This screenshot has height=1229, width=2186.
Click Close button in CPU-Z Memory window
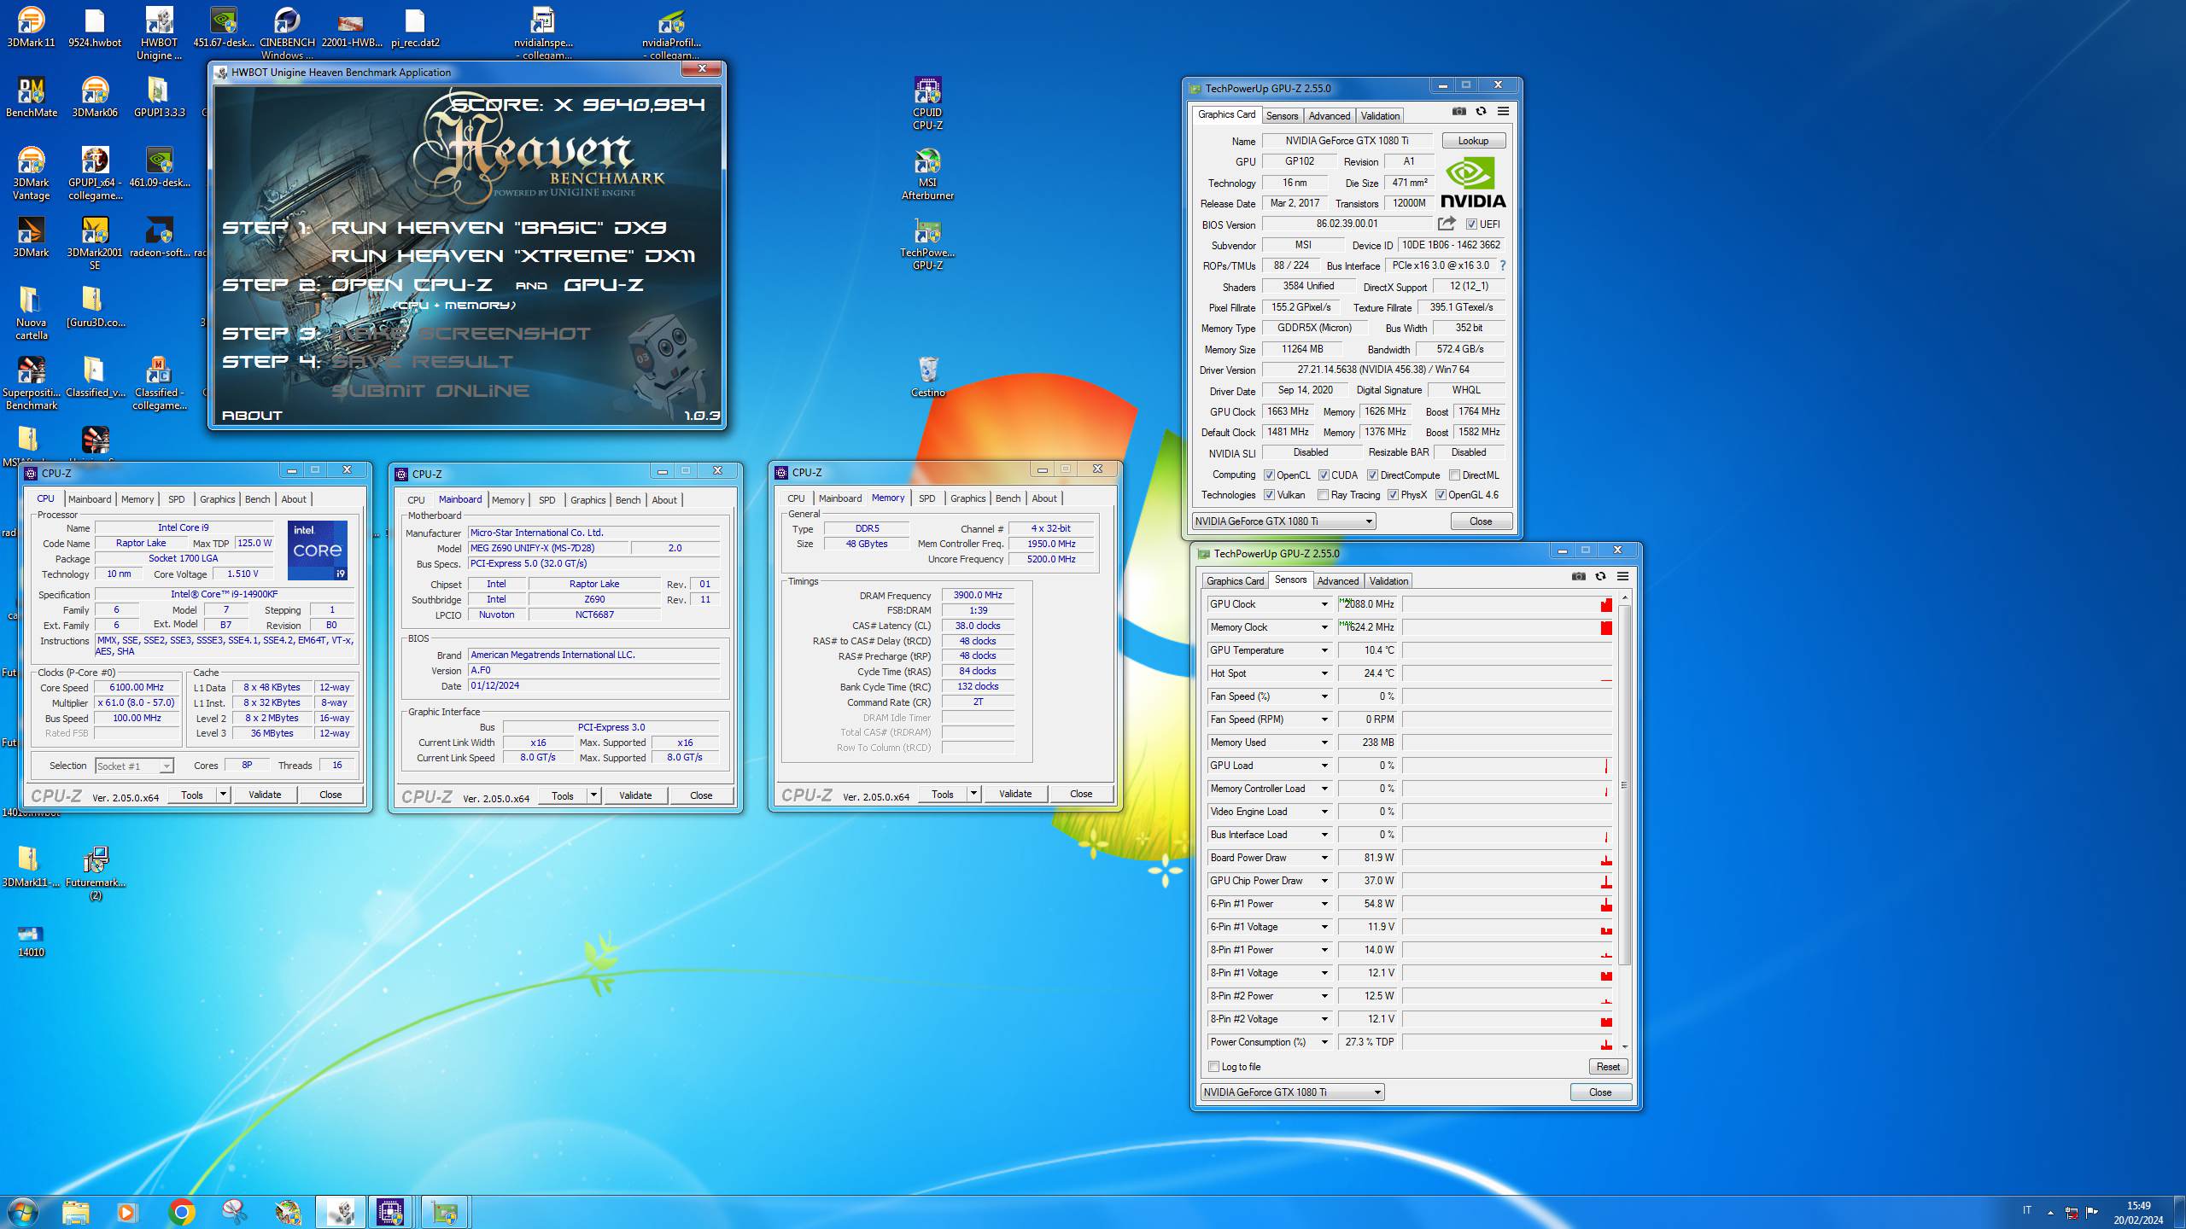1081,794
